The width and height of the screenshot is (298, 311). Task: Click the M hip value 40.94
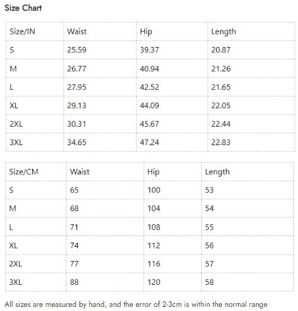[x=150, y=69]
